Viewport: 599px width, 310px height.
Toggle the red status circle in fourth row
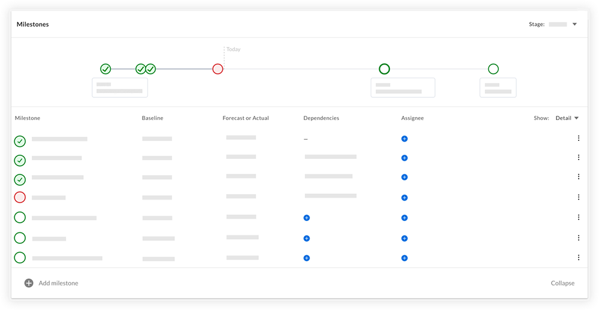[x=20, y=197]
